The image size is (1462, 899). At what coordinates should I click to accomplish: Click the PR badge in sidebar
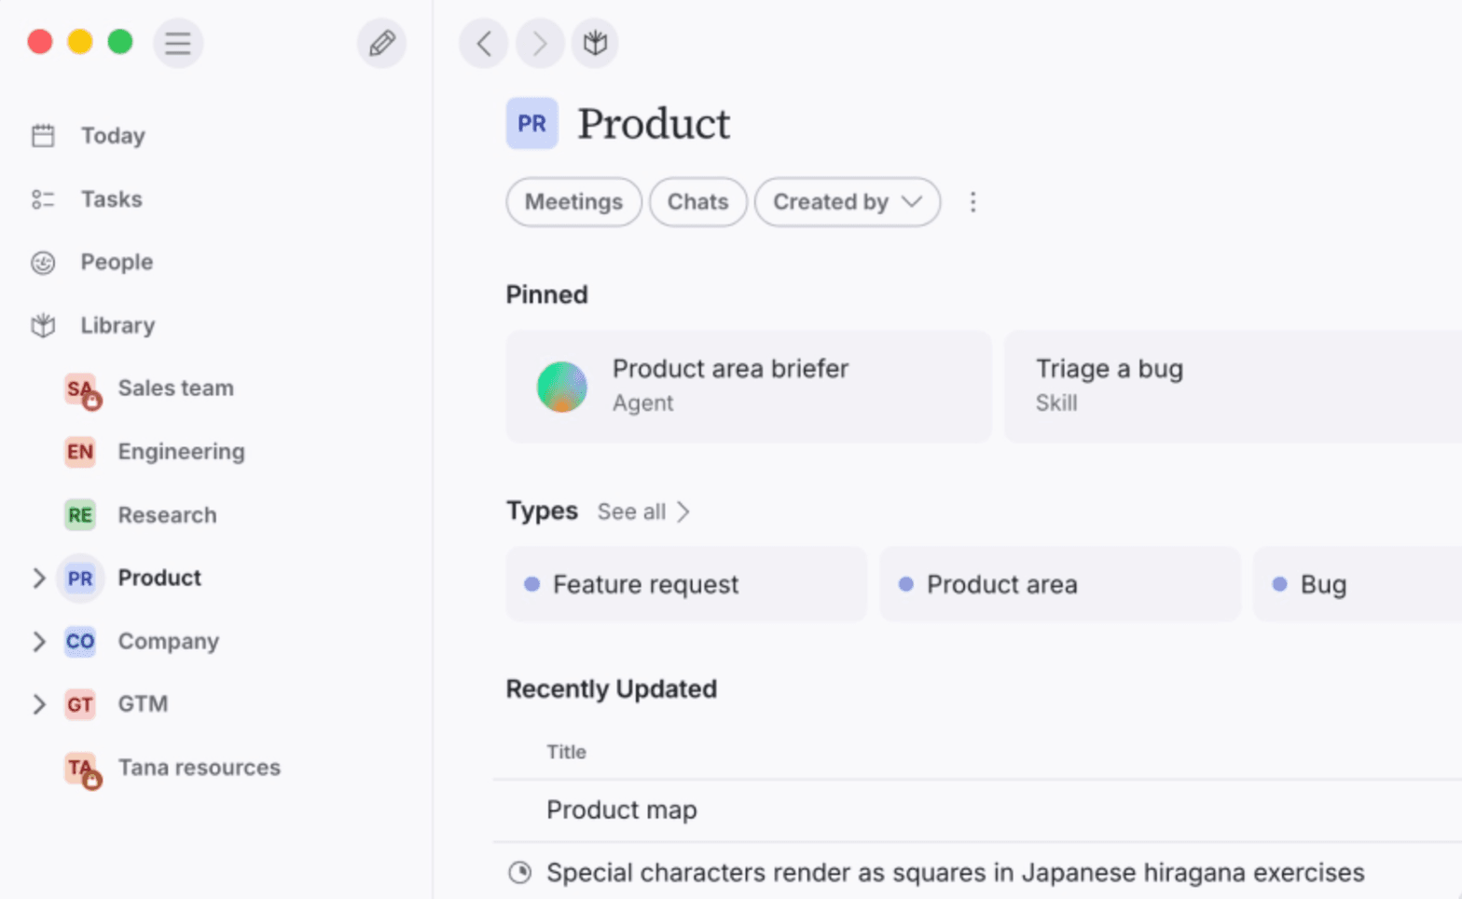80,579
